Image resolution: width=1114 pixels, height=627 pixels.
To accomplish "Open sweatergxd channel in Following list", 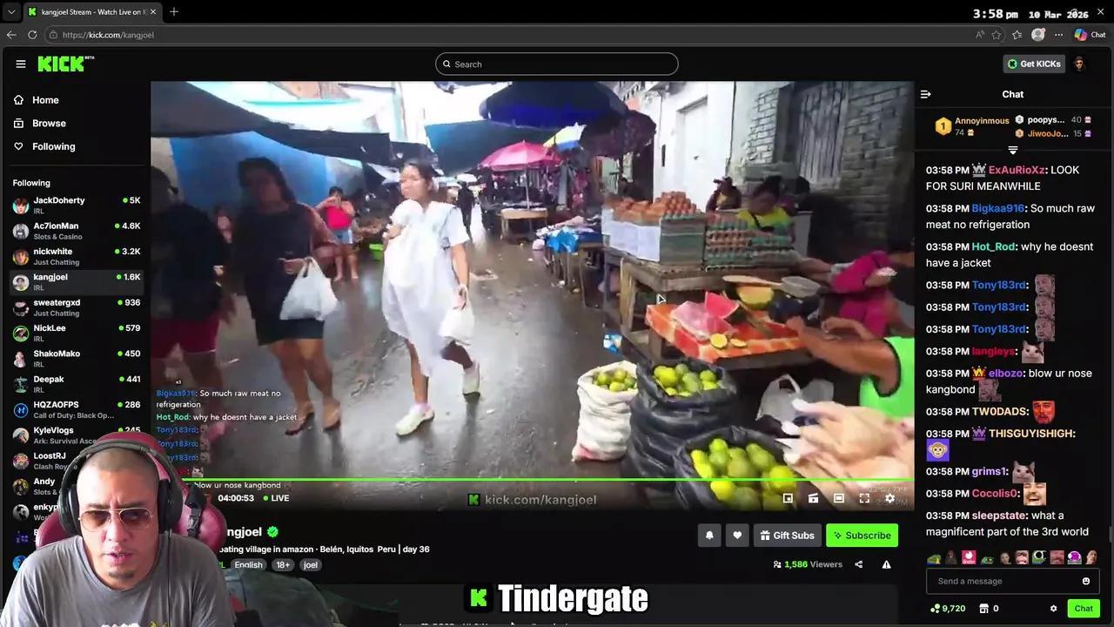I will point(75,307).
